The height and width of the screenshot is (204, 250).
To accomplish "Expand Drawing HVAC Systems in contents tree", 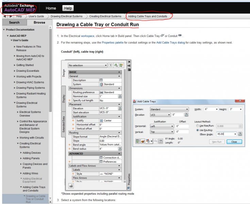I will pyautogui.click(x=15, y=82).
